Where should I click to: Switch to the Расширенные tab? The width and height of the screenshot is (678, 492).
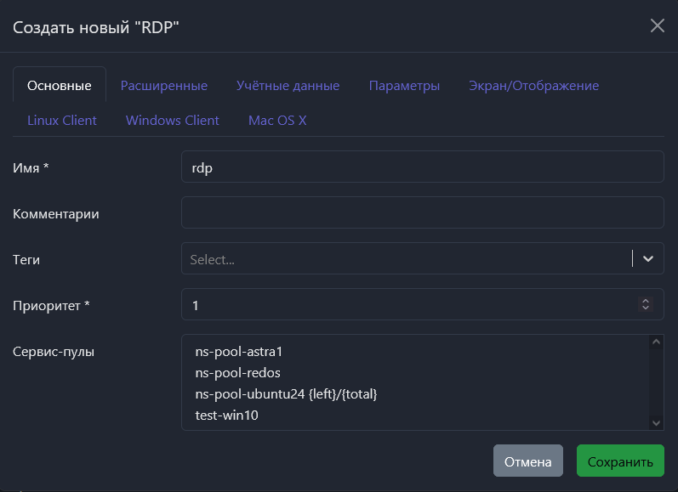[164, 86]
